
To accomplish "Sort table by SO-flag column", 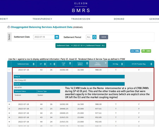I will 122,64.
